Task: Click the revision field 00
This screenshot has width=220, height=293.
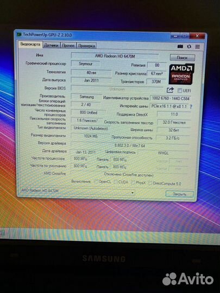Action: 157,65
